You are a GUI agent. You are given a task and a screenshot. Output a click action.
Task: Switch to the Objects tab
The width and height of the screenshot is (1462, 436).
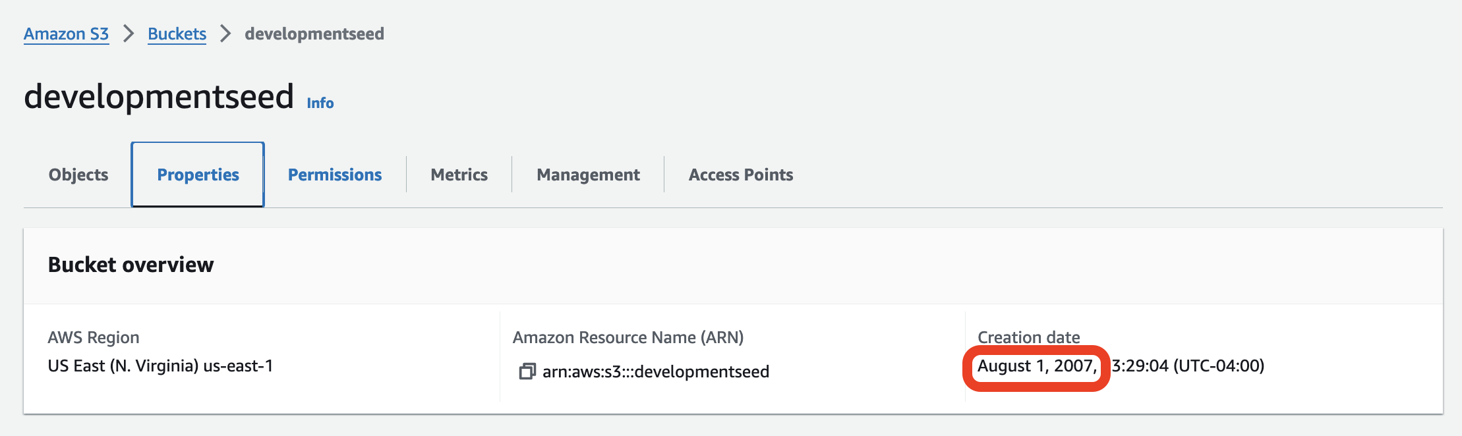point(78,175)
